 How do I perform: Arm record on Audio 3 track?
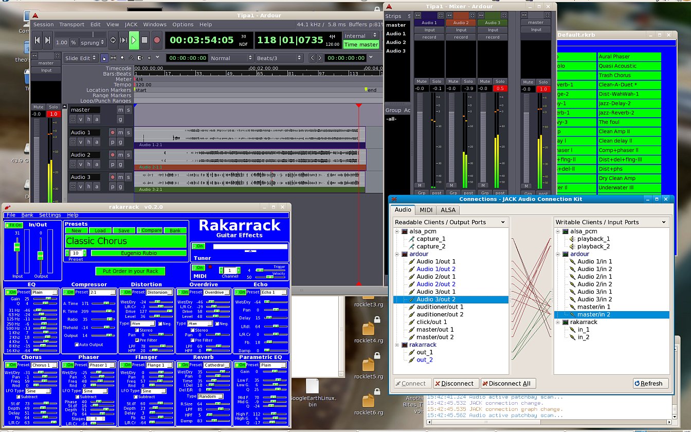113,177
